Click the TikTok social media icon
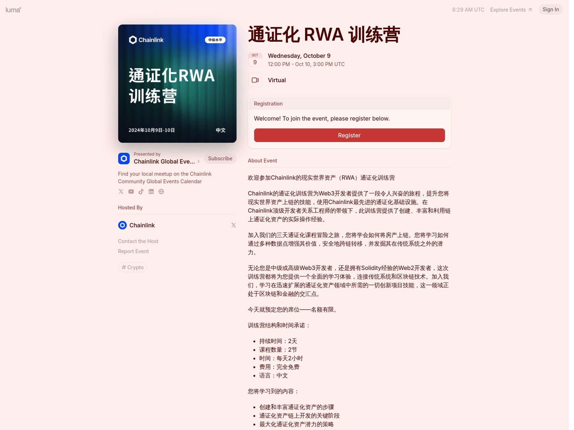574x430 pixels. click(x=141, y=191)
